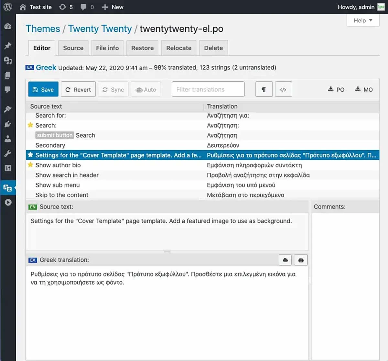Open the Plugins sidebar icon
The width and height of the screenshot is (388, 361).
tap(8, 124)
